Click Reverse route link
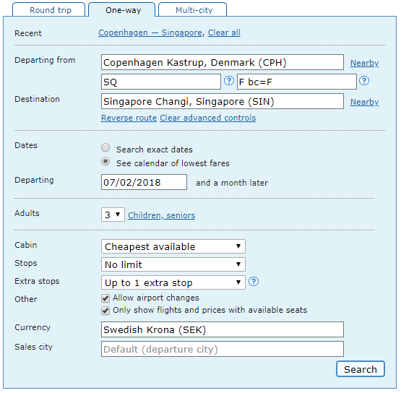Viewport: 401px width, 393px height. (129, 118)
